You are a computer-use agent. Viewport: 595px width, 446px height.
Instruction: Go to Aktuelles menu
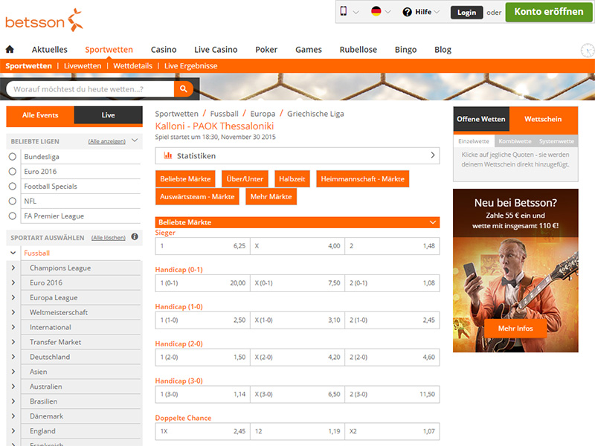(x=50, y=50)
